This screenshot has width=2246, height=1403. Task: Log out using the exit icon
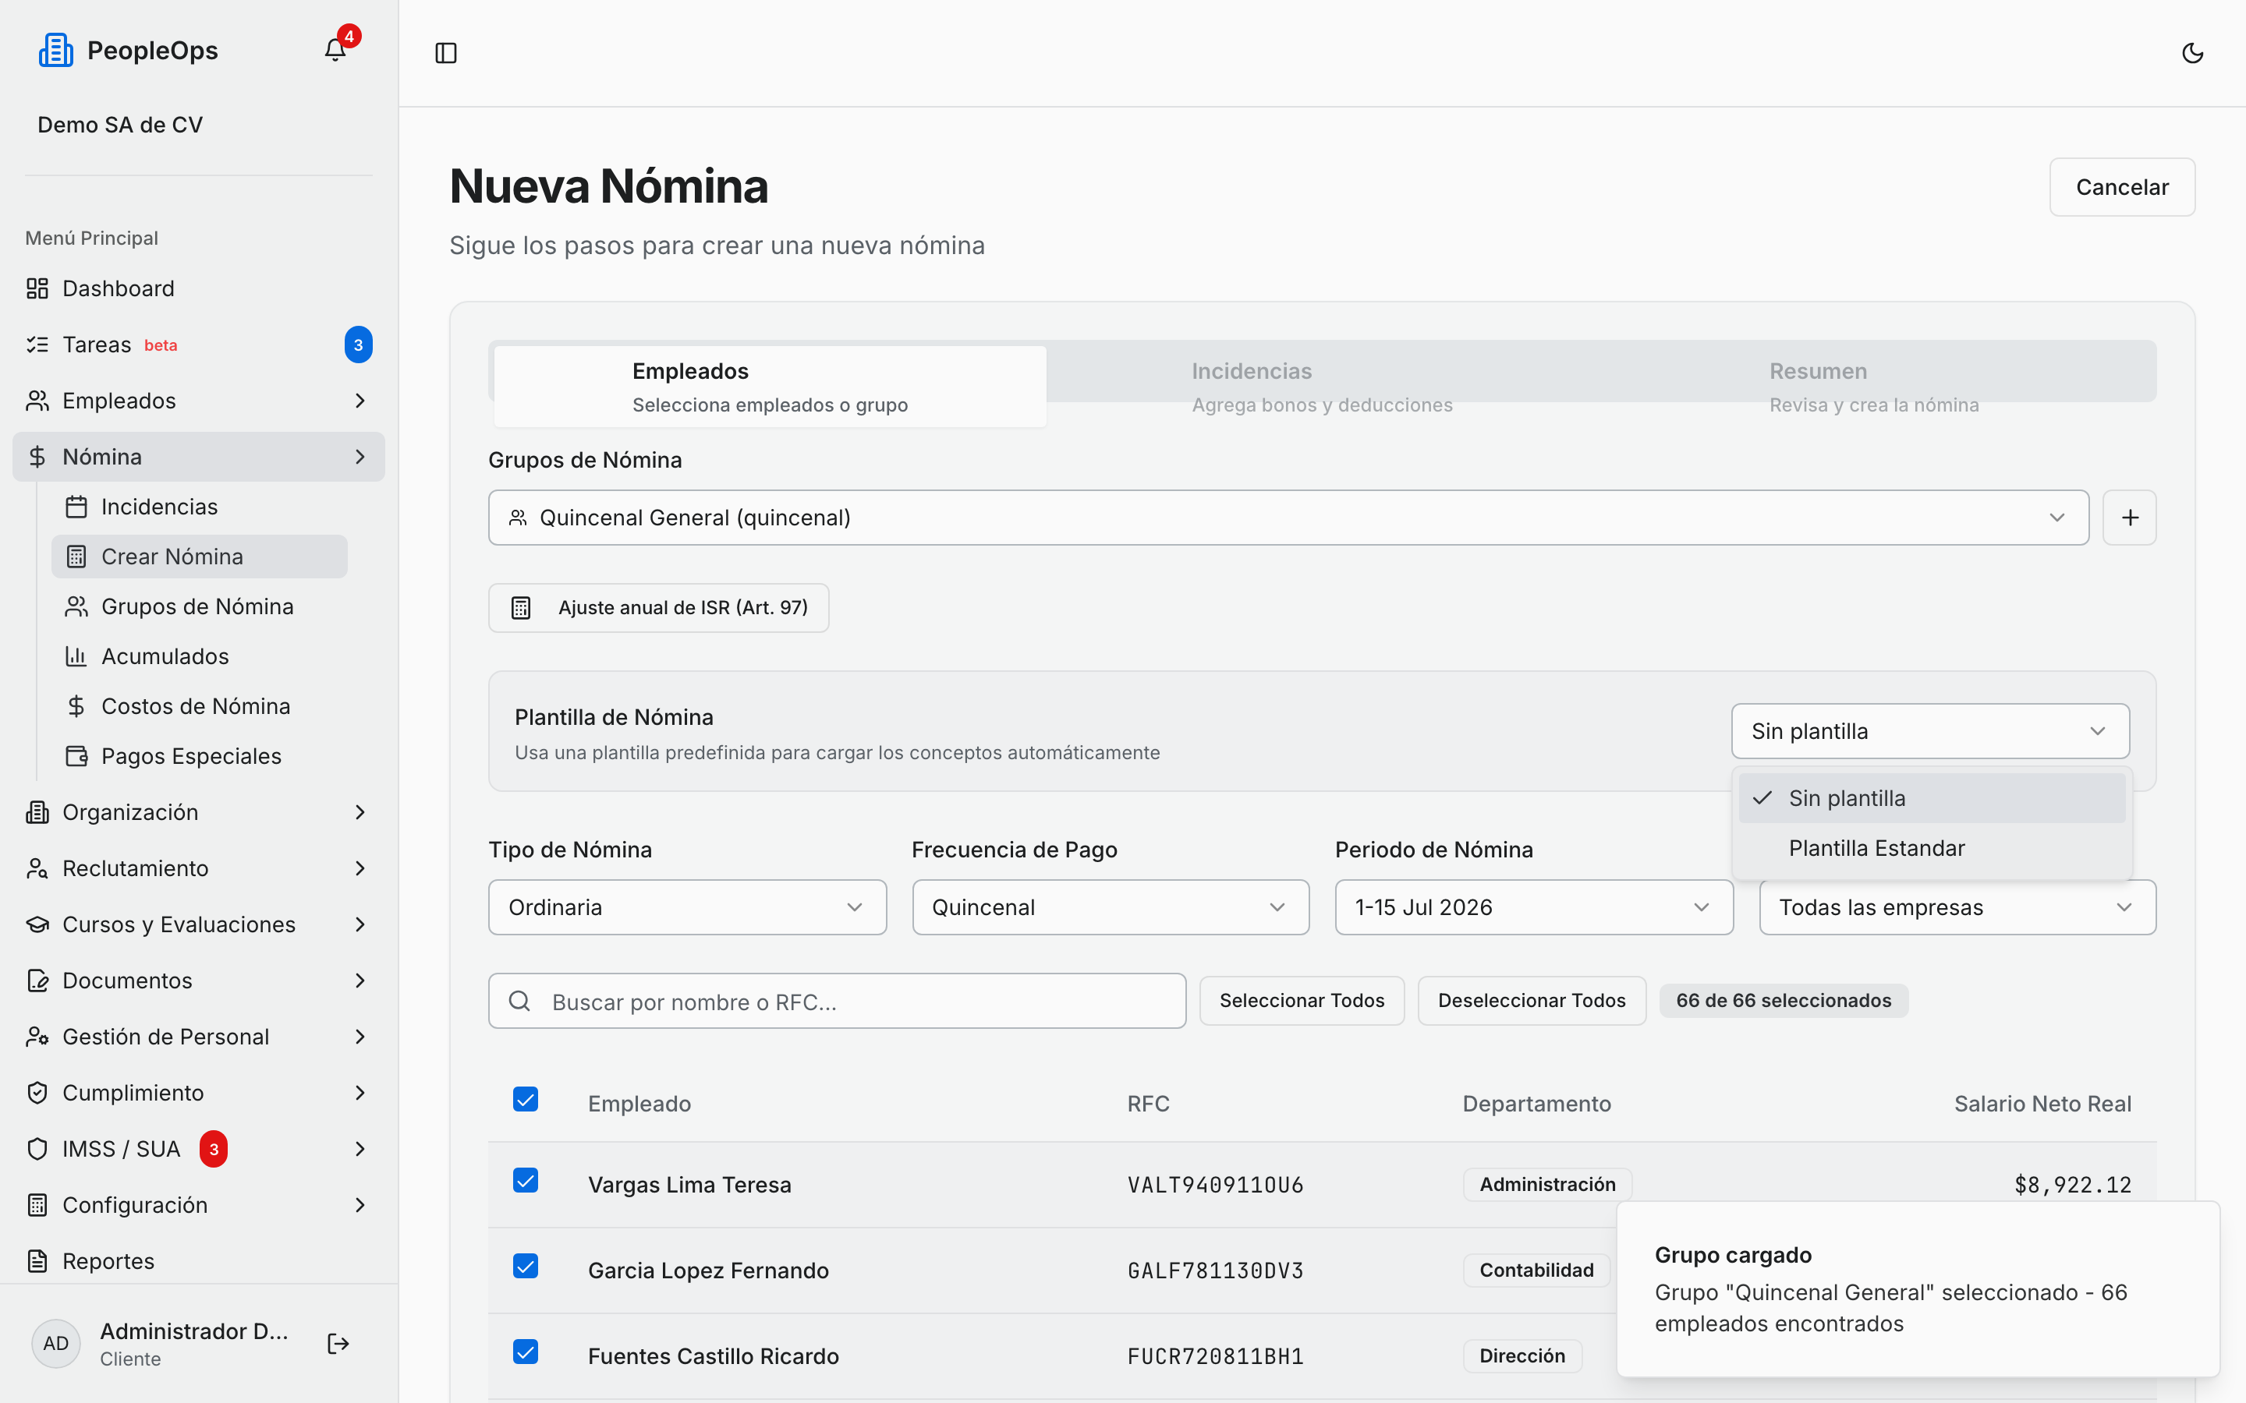pos(338,1344)
